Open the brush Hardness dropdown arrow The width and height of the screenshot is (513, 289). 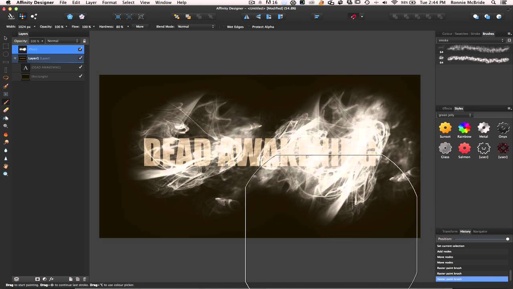128,26
